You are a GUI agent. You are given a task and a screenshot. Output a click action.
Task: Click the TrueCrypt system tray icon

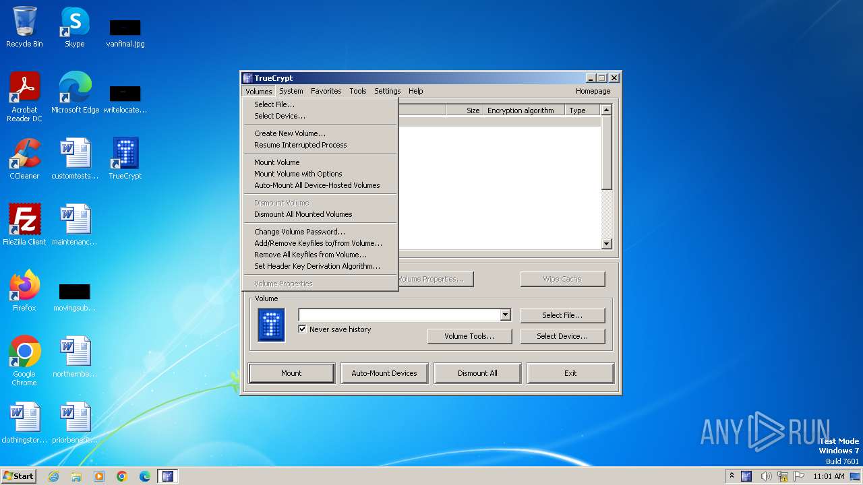[x=746, y=476]
